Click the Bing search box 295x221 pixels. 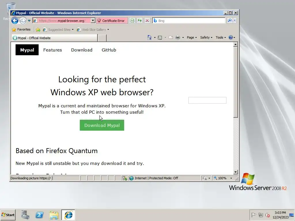189,21
